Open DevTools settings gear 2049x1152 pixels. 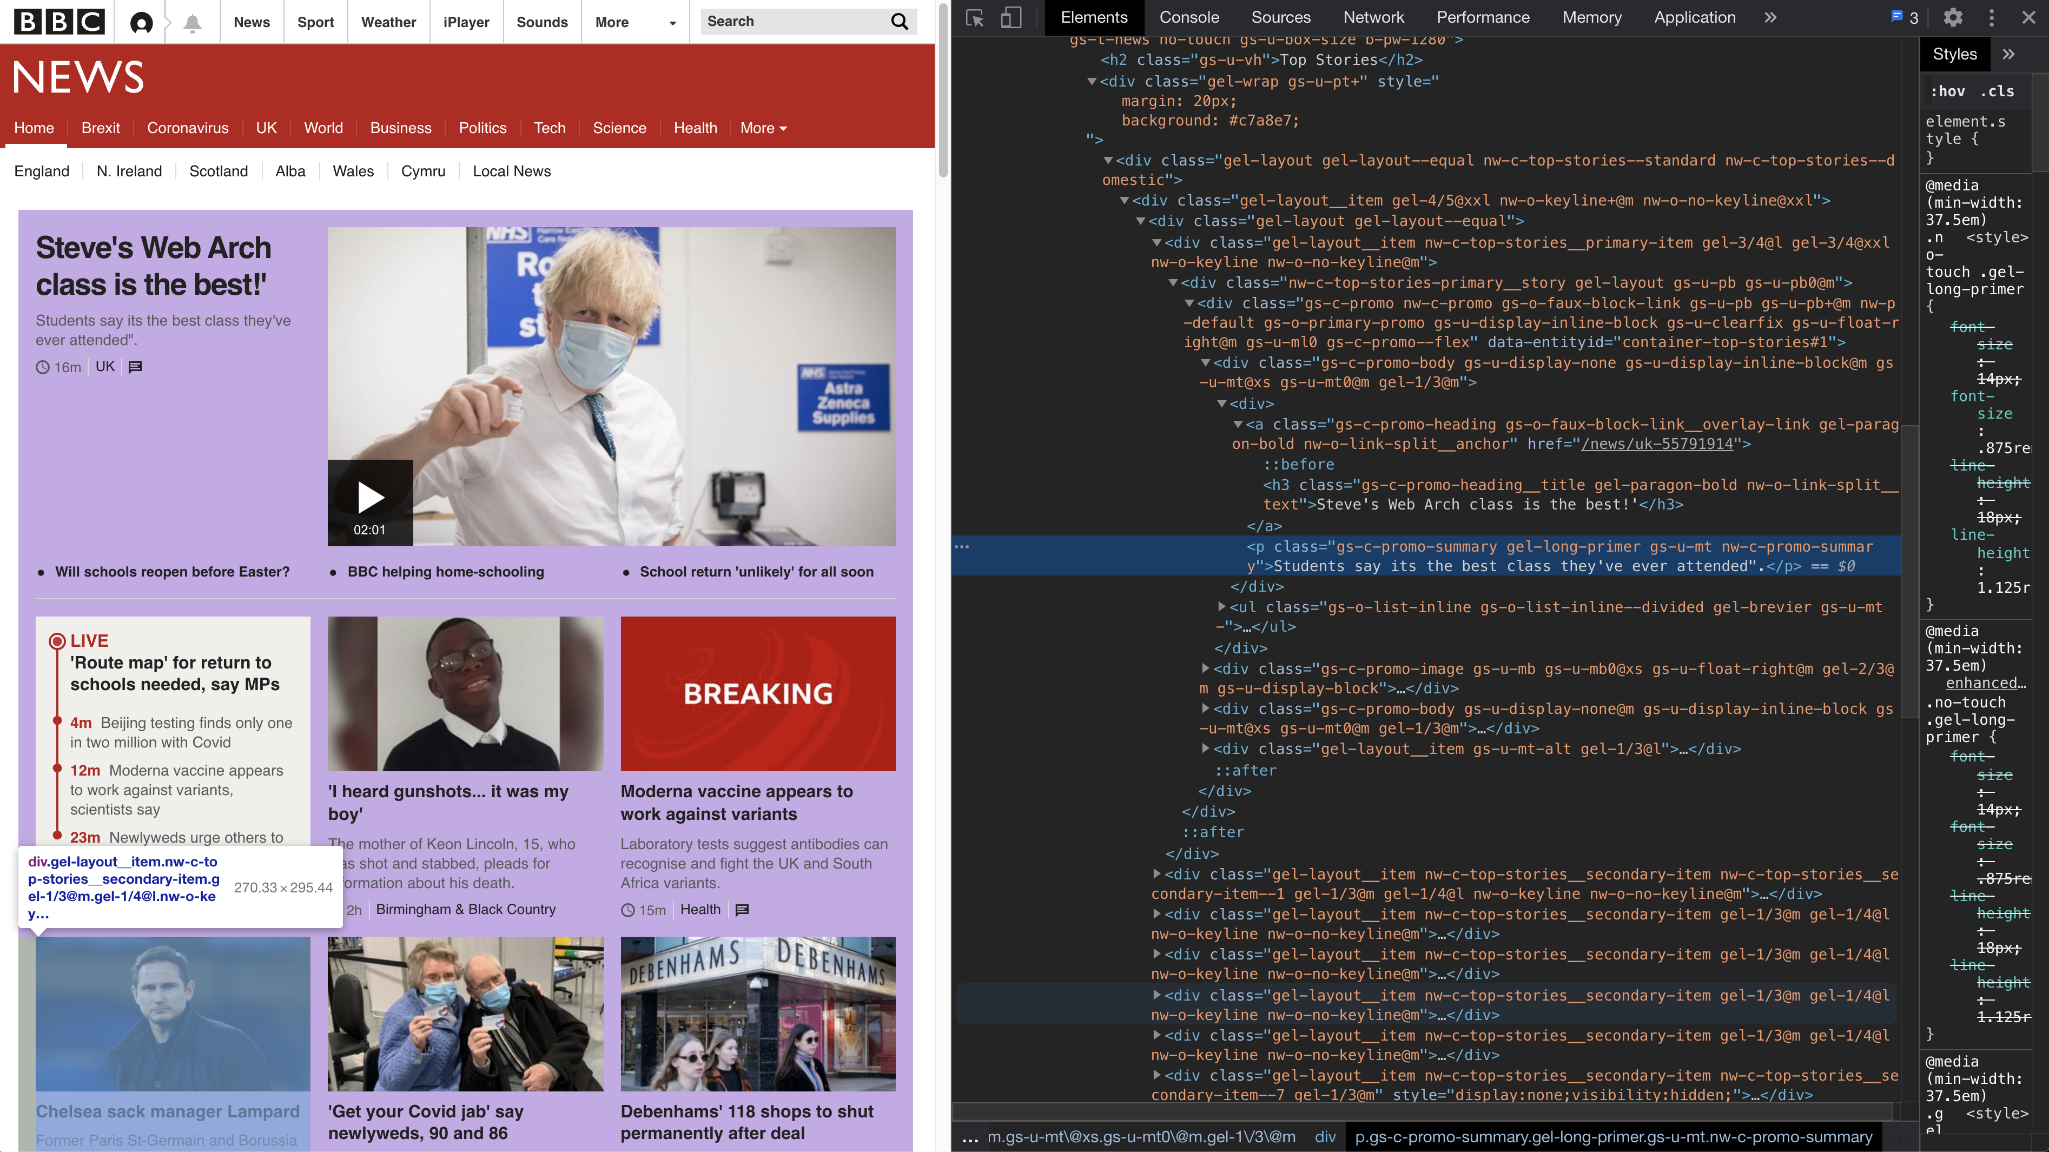(x=1953, y=17)
